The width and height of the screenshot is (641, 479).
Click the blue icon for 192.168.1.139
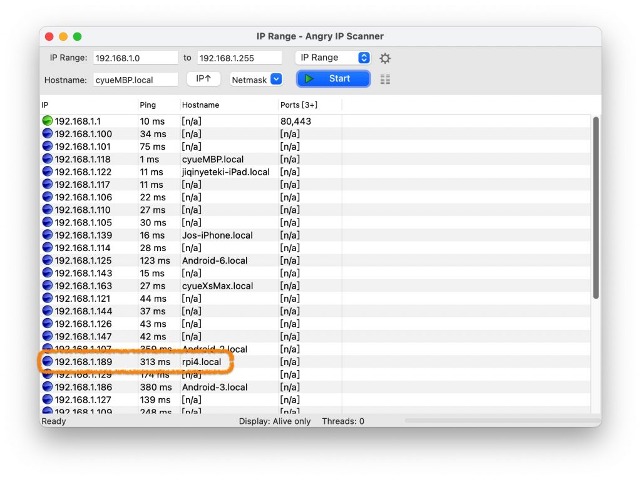[48, 235]
